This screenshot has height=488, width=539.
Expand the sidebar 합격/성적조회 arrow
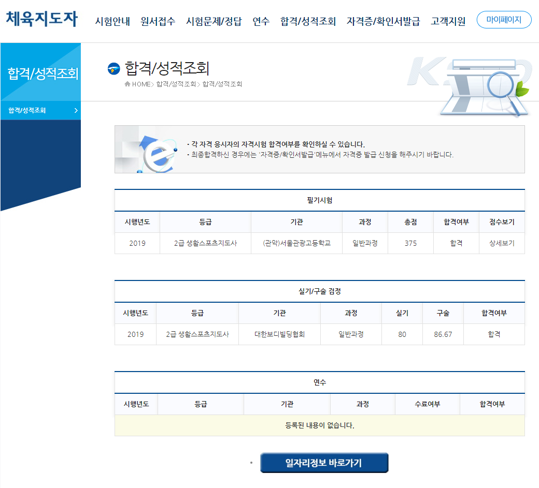click(x=75, y=110)
